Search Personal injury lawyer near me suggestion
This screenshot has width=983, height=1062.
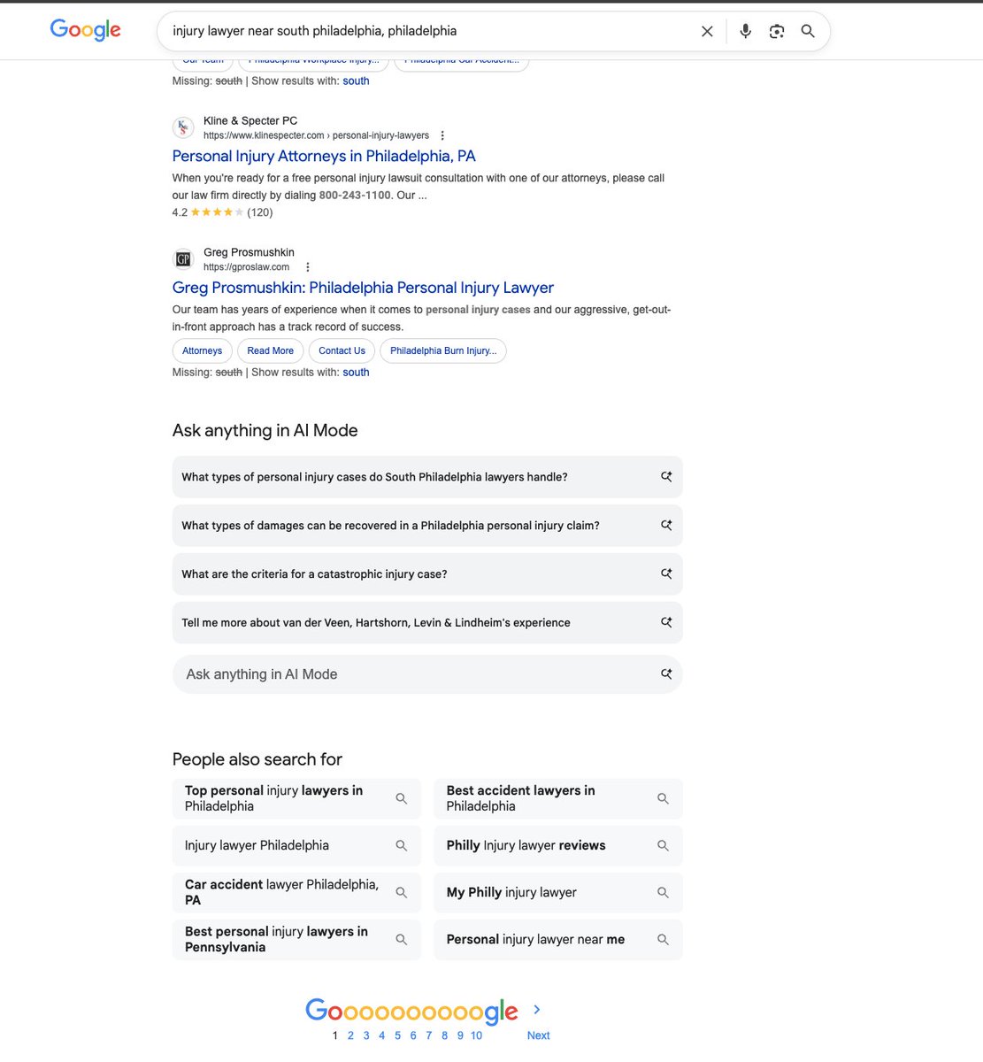[x=558, y=939]
